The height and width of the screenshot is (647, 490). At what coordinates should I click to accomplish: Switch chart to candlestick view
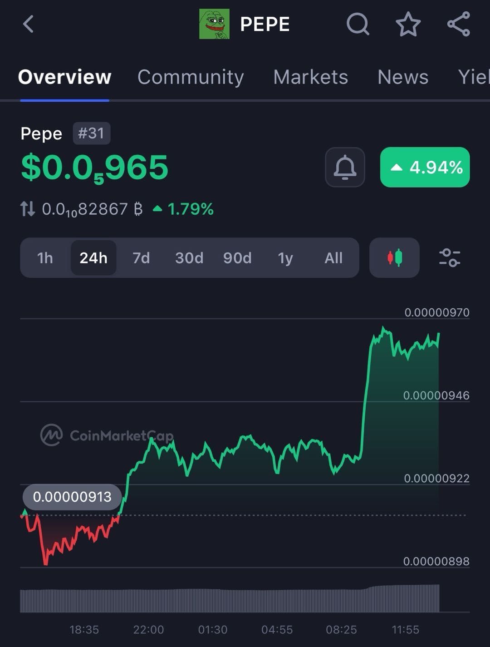click(394, 258)
